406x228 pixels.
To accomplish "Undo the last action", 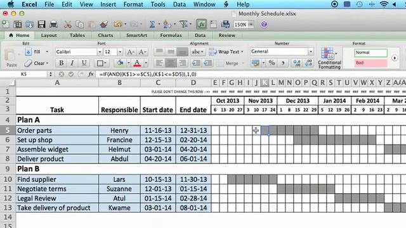I will point(118,24).
